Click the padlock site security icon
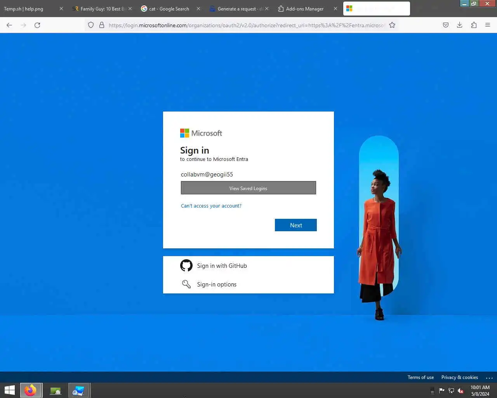Viewport: 497px width, 398px height. point(102,25)
